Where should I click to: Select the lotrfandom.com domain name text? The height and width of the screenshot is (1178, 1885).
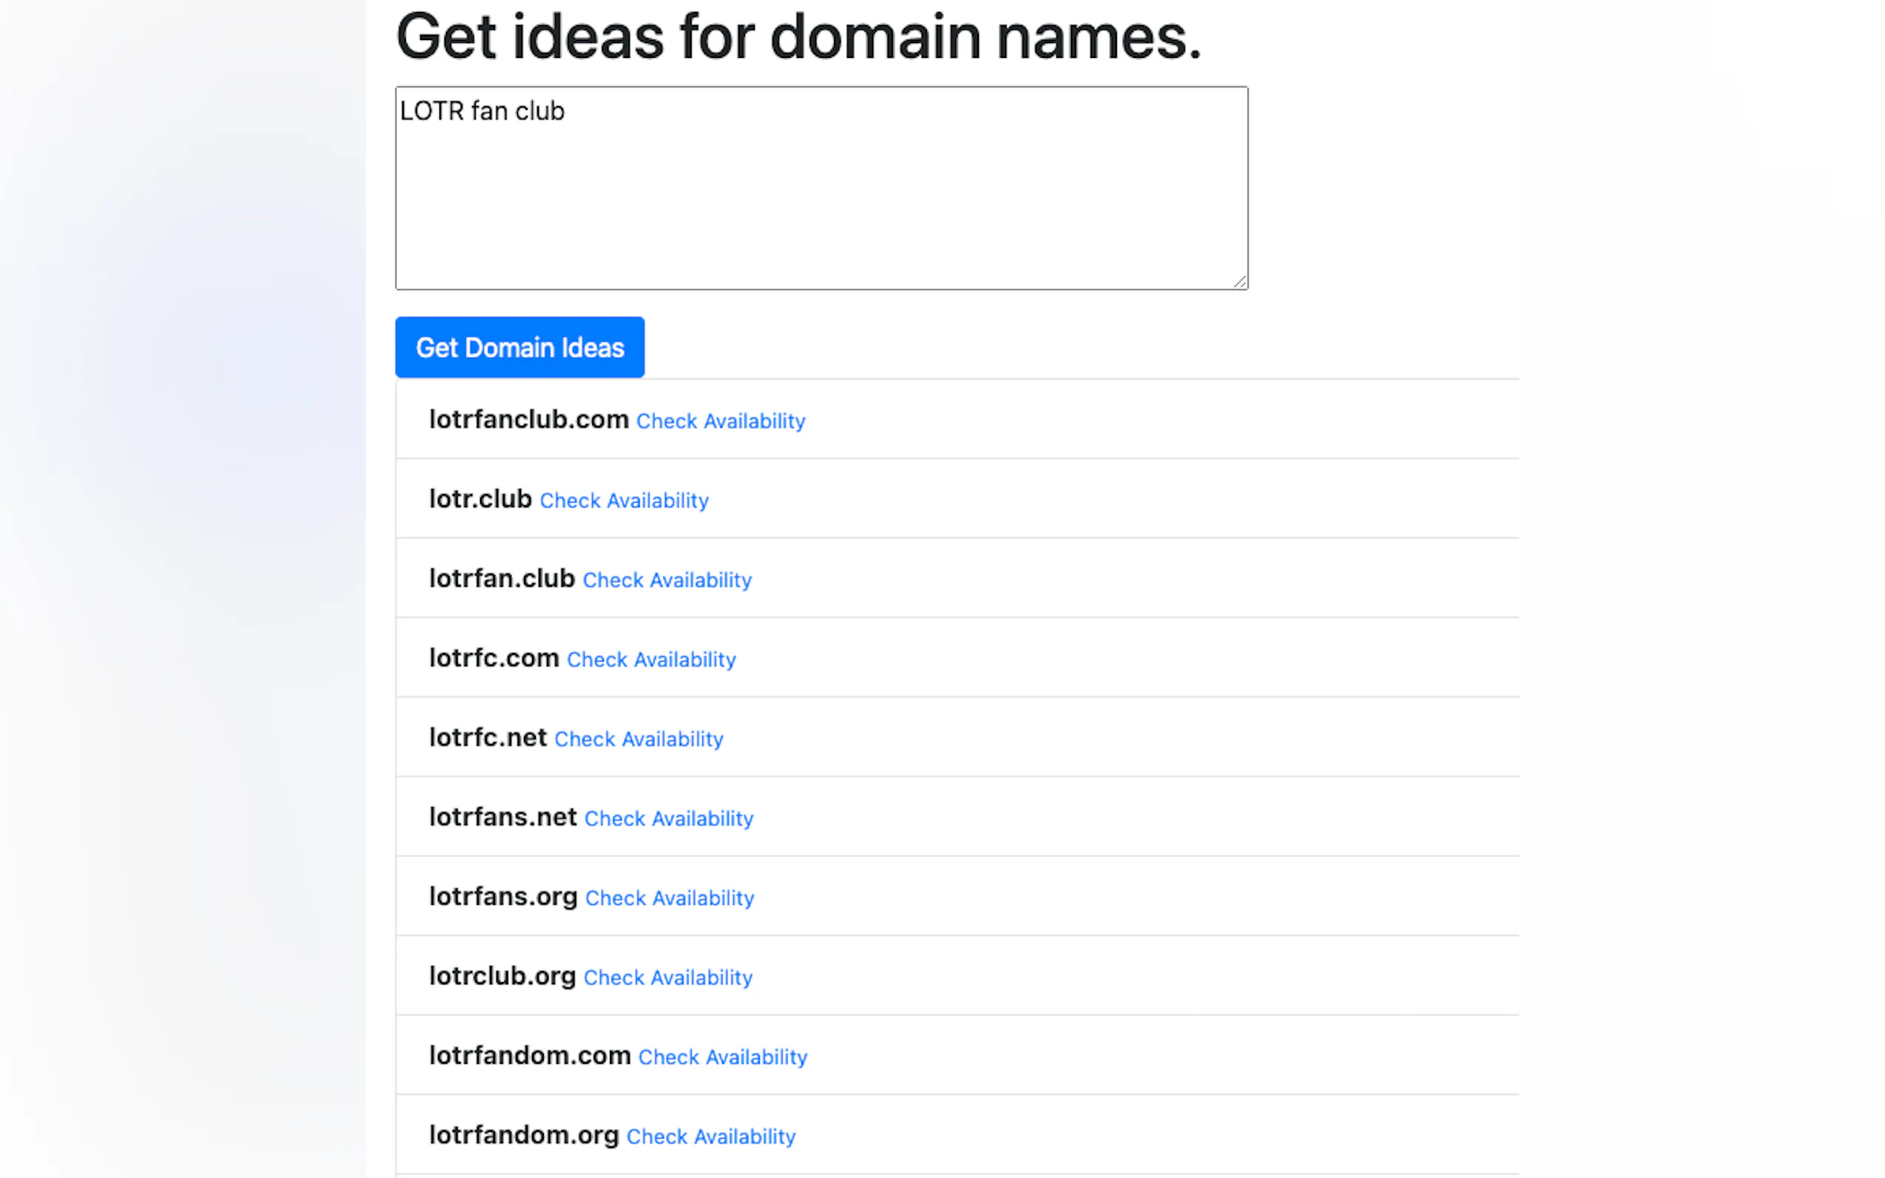coord(529,1055)
